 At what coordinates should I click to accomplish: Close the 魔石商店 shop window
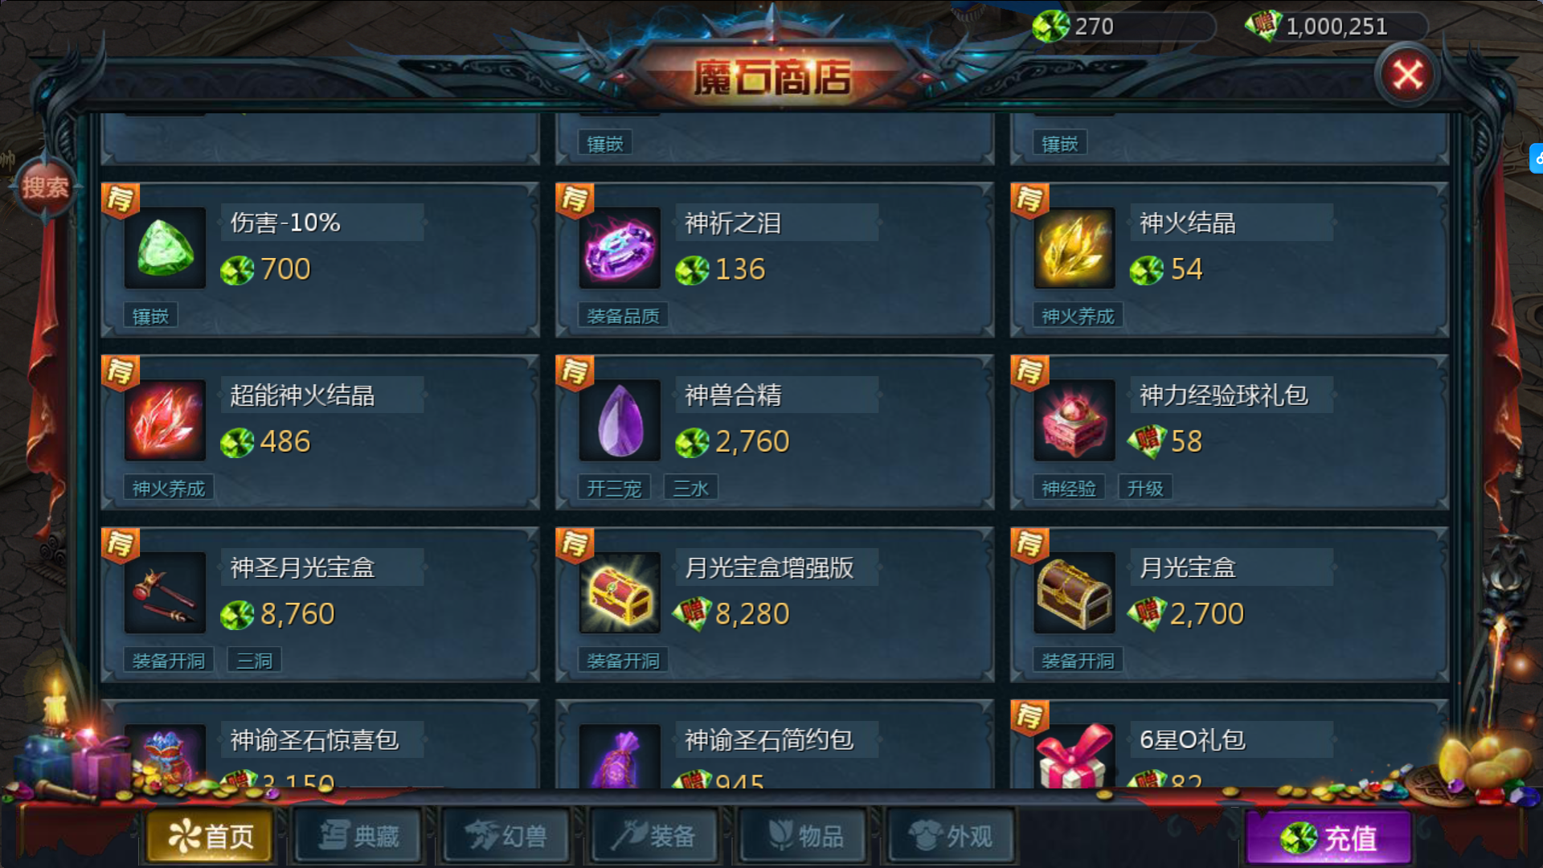(x=1407, y=76)
